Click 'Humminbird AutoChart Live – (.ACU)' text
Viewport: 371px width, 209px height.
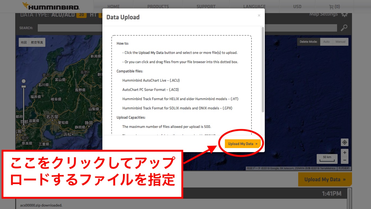[x=151, y=80]
